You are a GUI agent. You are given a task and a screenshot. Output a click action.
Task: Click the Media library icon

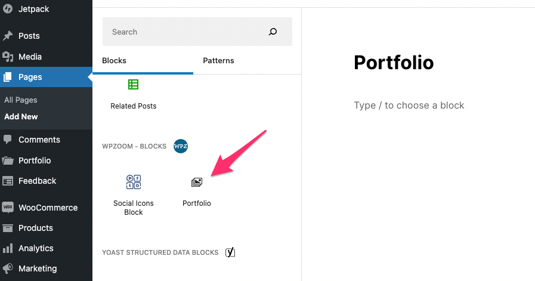[x=8, y=57]
